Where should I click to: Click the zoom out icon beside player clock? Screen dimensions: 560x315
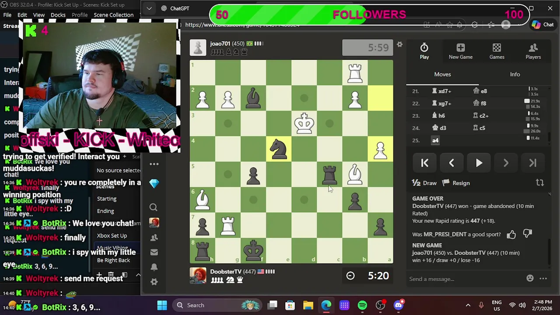(x=350, y=276)
